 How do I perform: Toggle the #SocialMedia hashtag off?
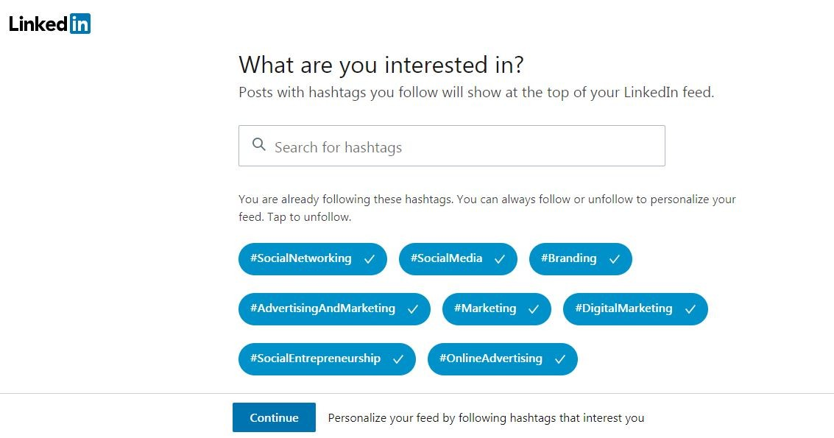[x=457, y=259]
